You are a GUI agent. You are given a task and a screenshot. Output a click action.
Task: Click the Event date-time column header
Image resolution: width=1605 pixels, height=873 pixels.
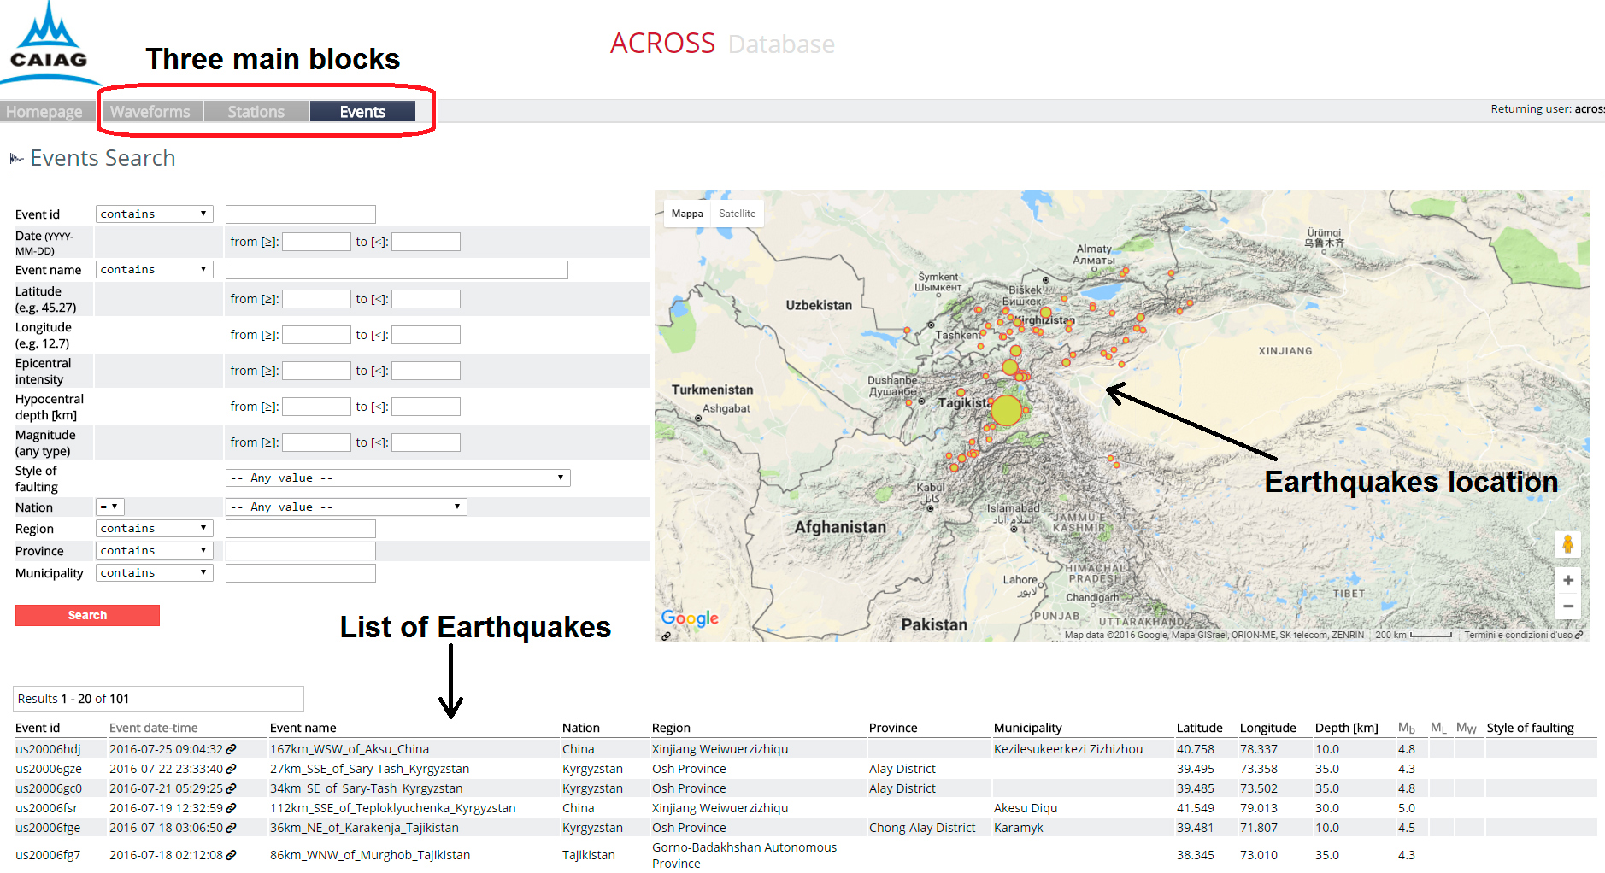(x=154, y=728)
